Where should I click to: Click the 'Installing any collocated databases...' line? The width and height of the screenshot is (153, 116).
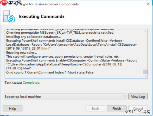tap(33, 37)
